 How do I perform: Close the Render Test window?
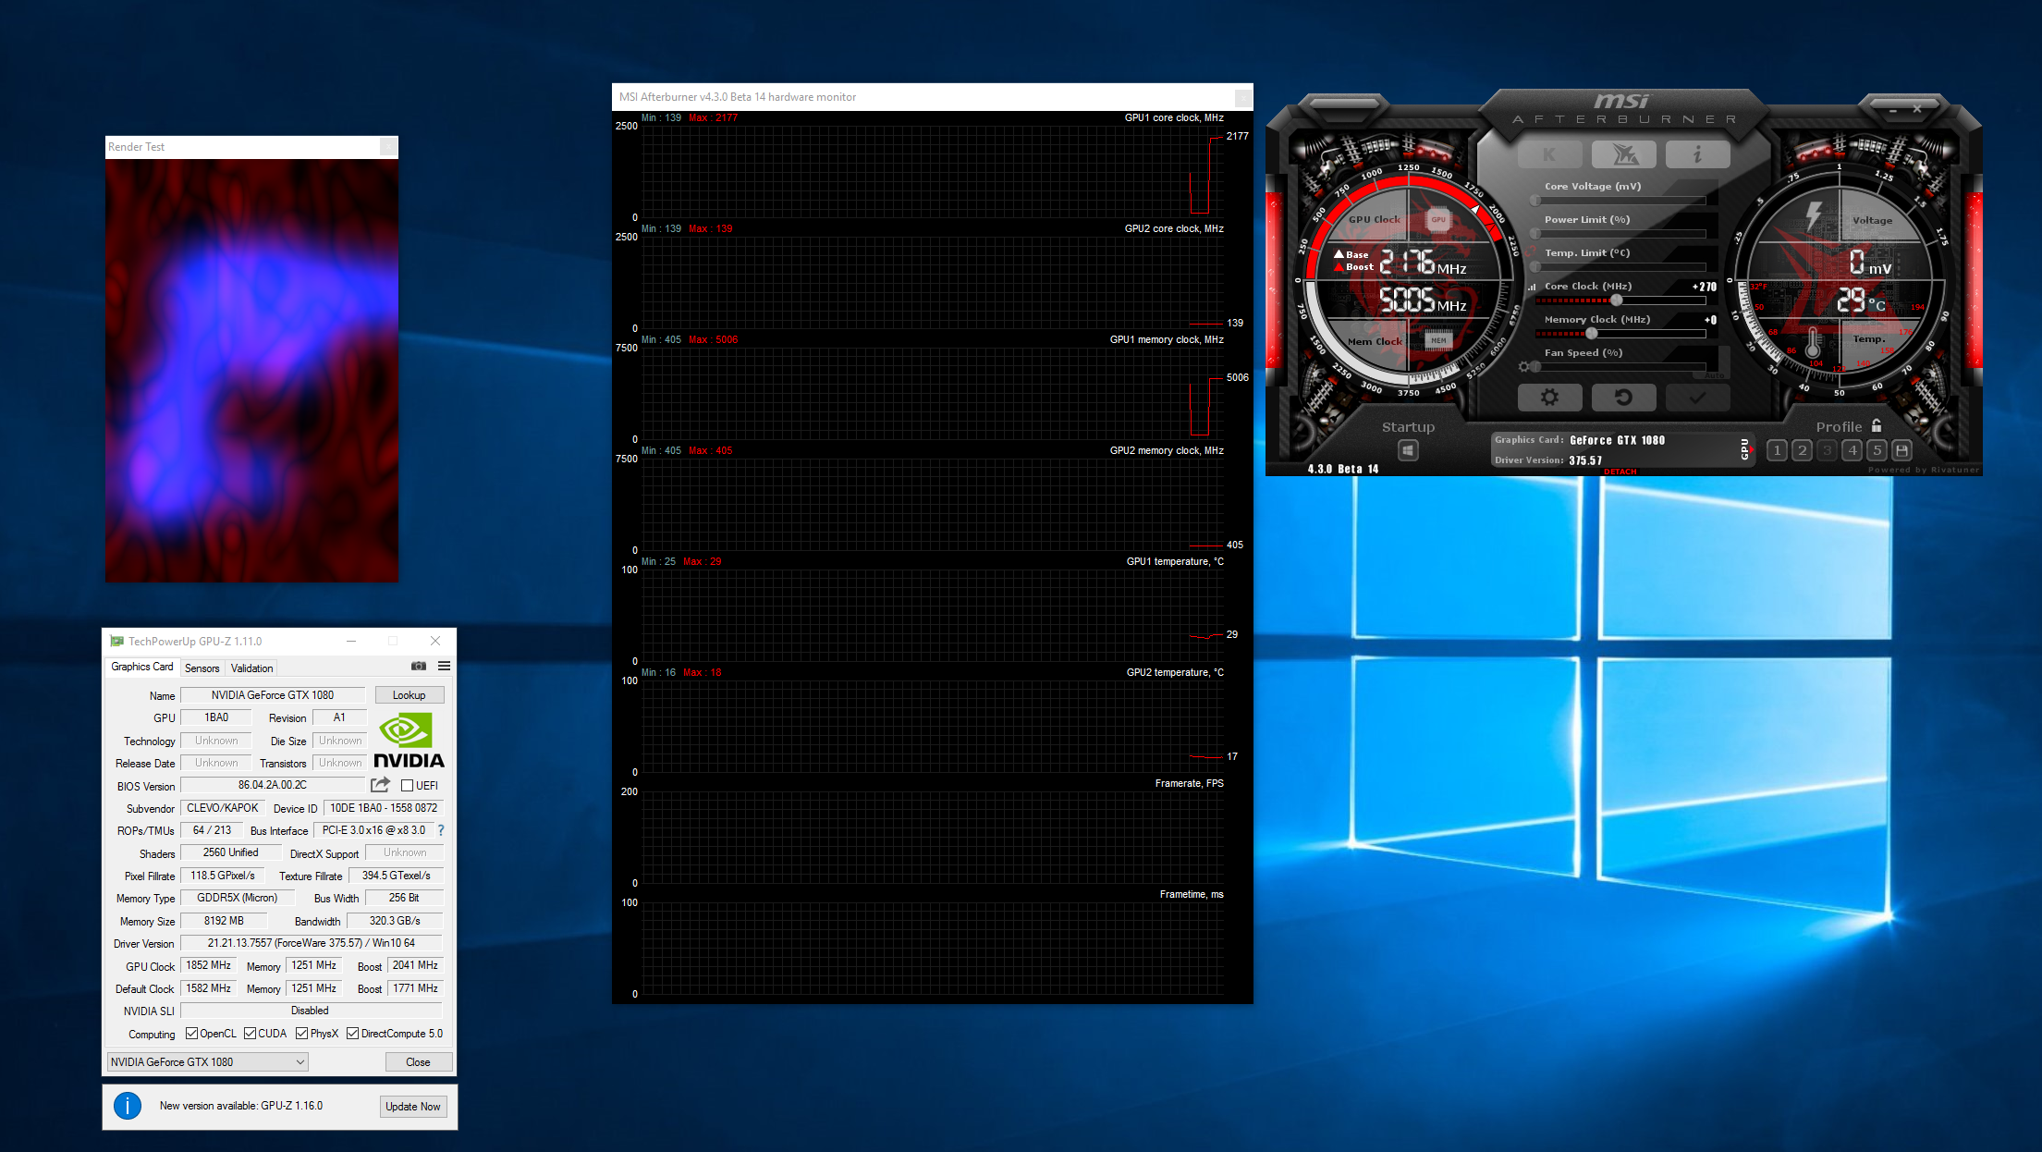click(x=388, y=147)
